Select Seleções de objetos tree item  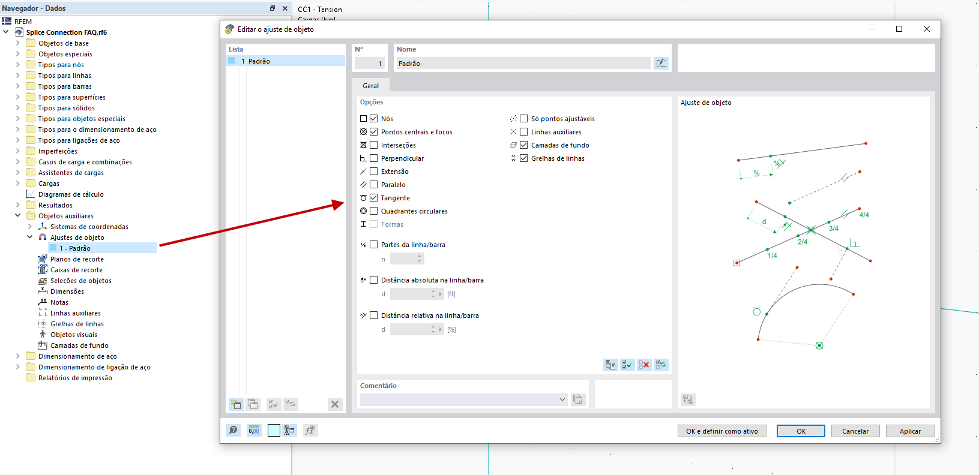(x=80, y=281)
